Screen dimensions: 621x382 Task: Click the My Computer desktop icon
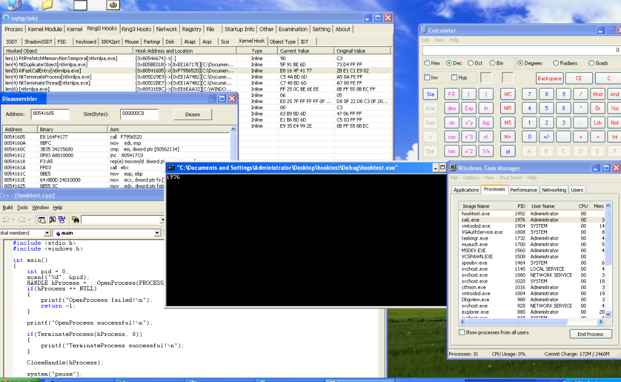15,5
